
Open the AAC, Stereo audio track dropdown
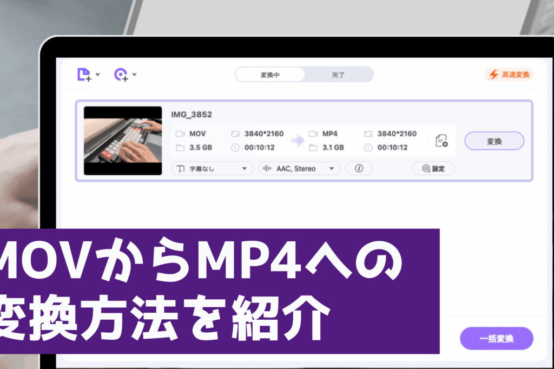tap(331, 168)
